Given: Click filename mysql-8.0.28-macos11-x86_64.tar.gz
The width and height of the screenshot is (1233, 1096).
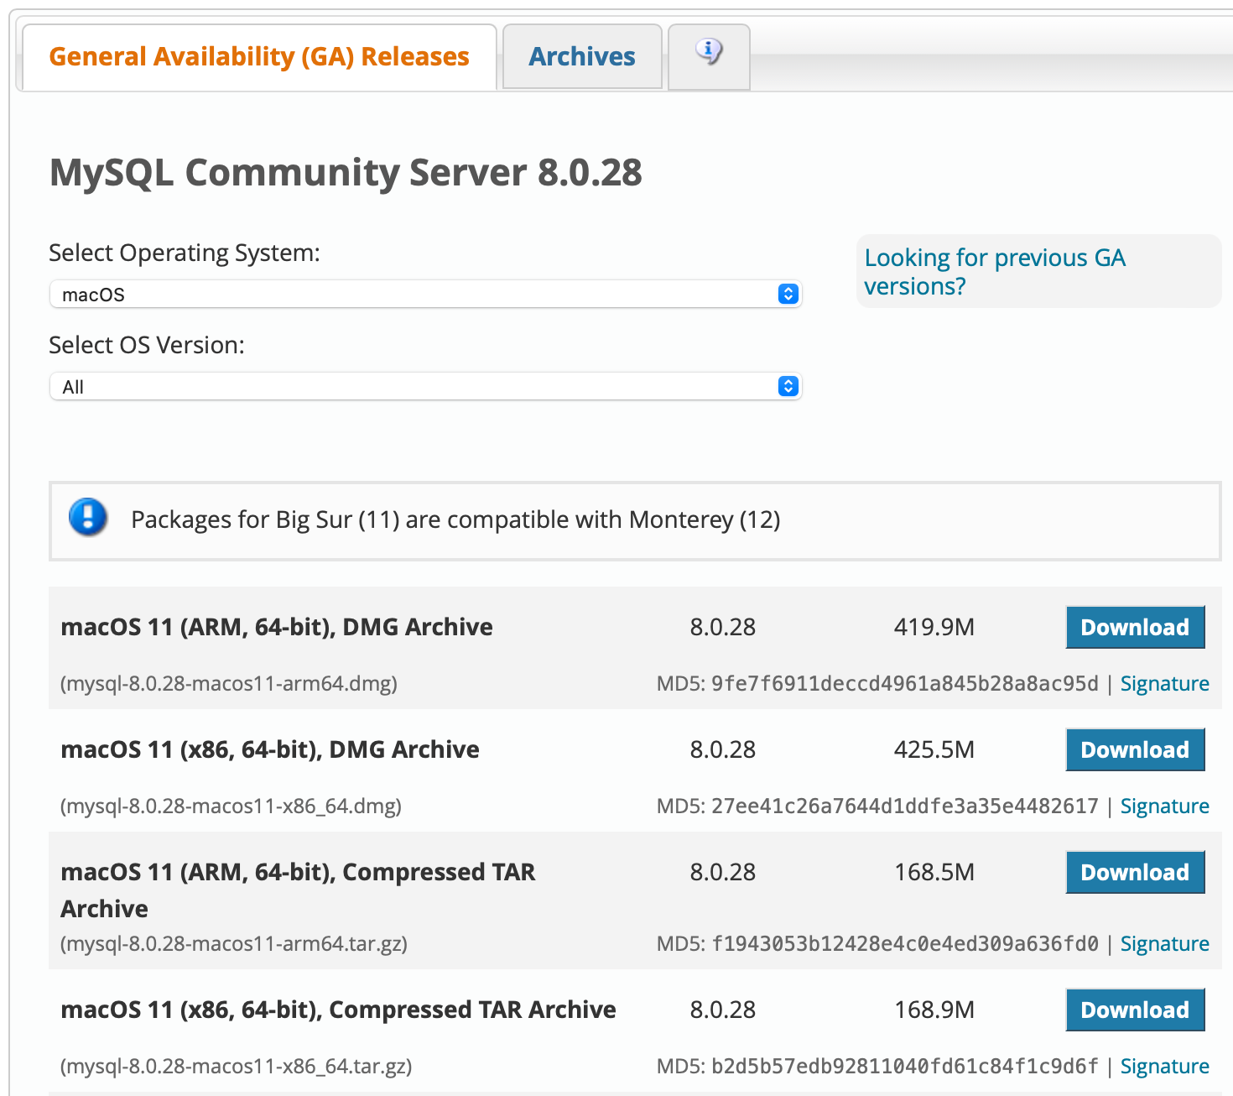Looking at the screenshot, I should 236,1067.
